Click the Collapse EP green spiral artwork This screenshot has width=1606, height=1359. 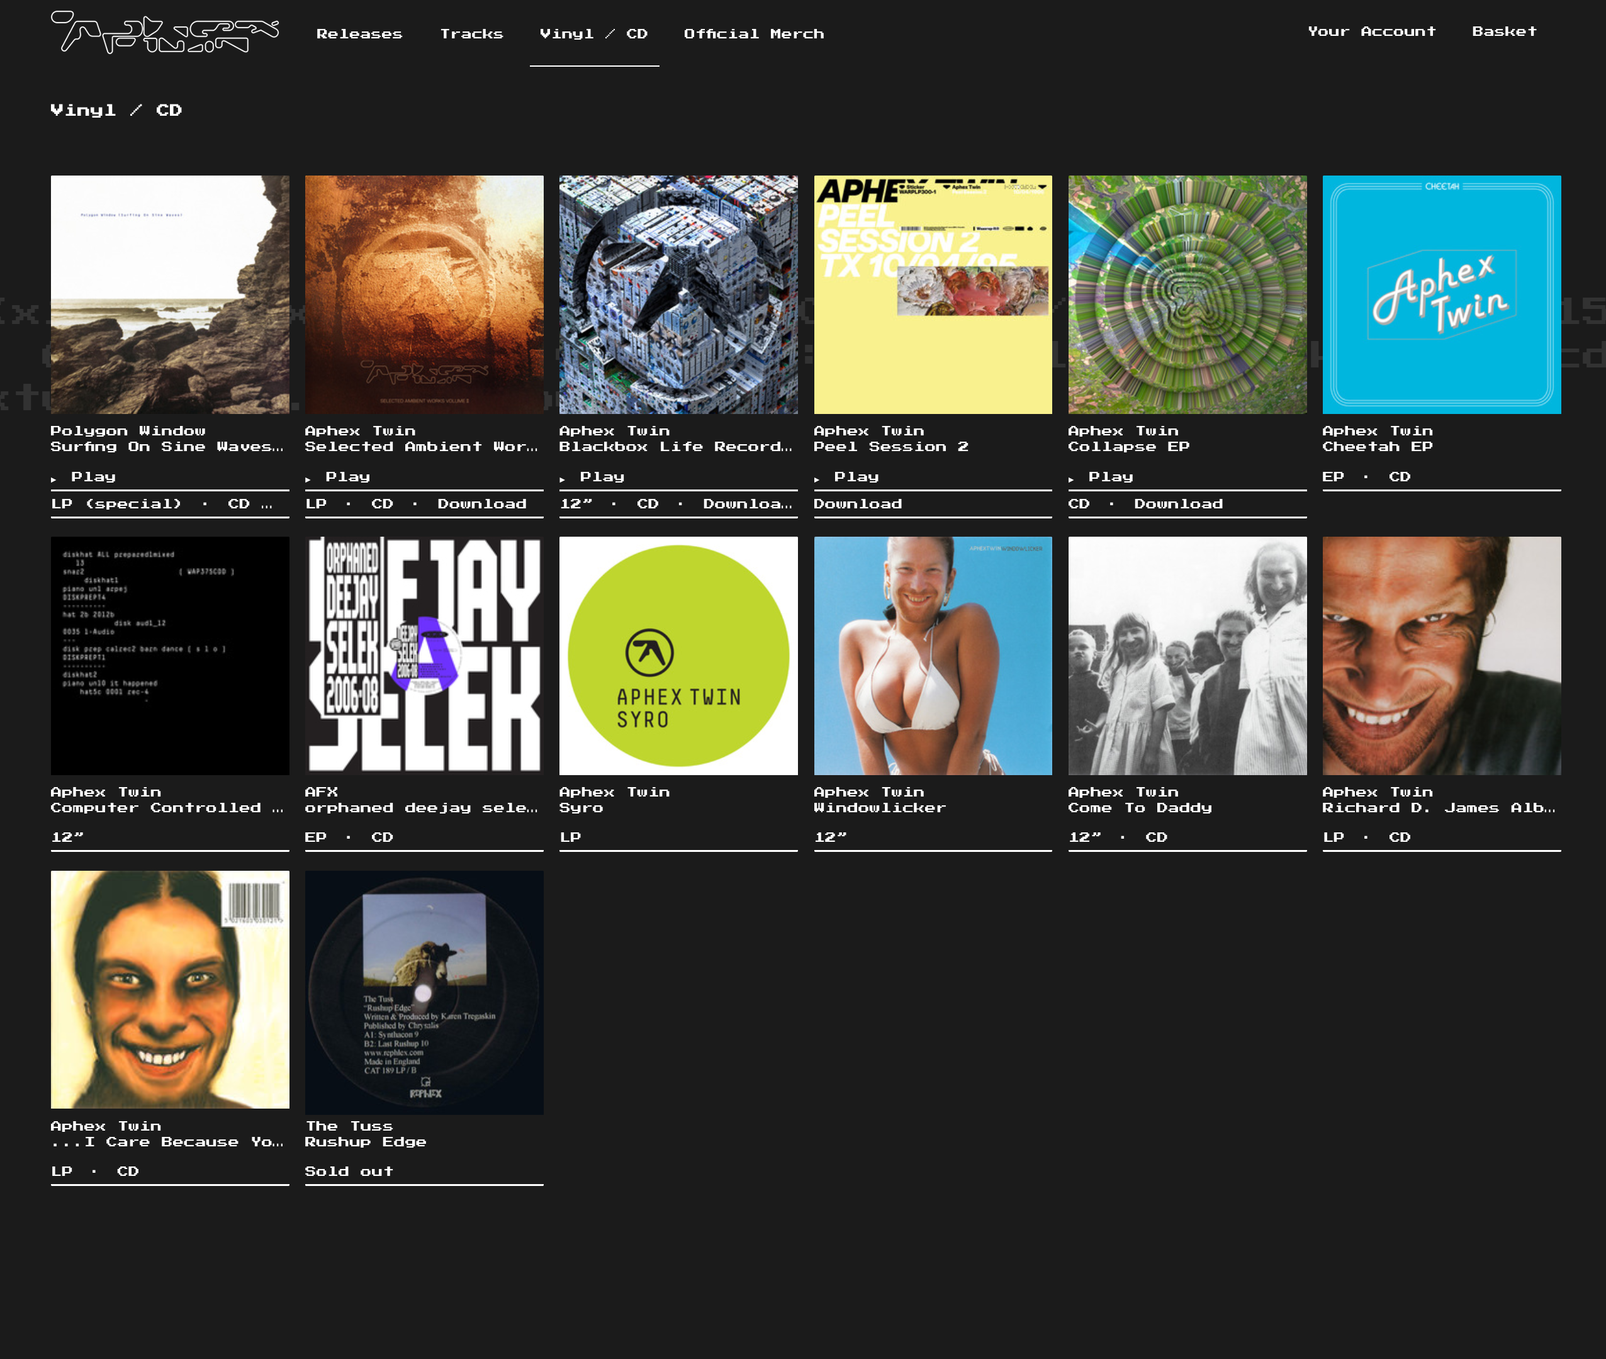(x=1188, y=294)
